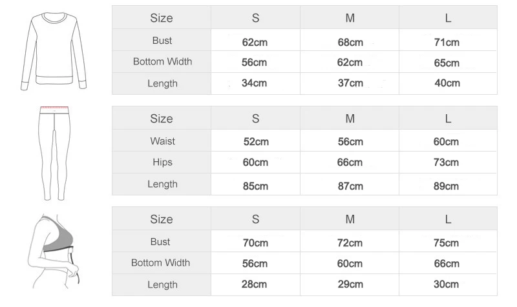The image size is (517, 307).
Task: Select the 62cm bust value for sweater size S
Action: pyautogui.click(x=255, y=43)
